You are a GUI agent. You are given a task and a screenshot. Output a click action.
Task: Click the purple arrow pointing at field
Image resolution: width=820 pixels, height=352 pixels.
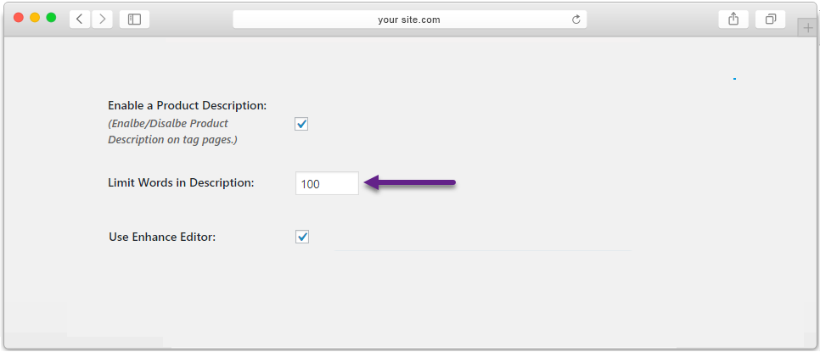[x=410, y=183]
